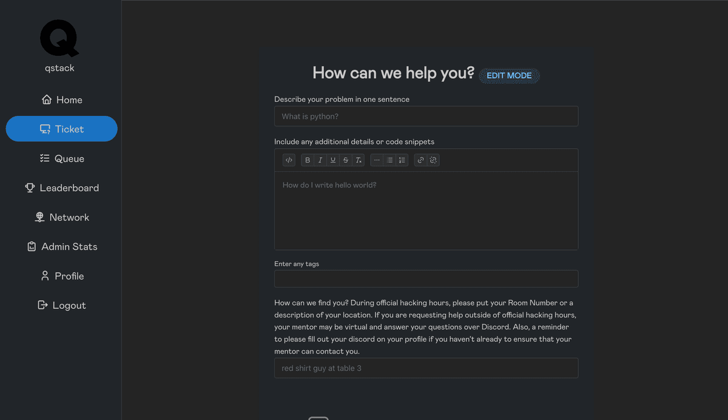
Task: Insert a horizontal rule divider
Action: [x=377, y=160]
